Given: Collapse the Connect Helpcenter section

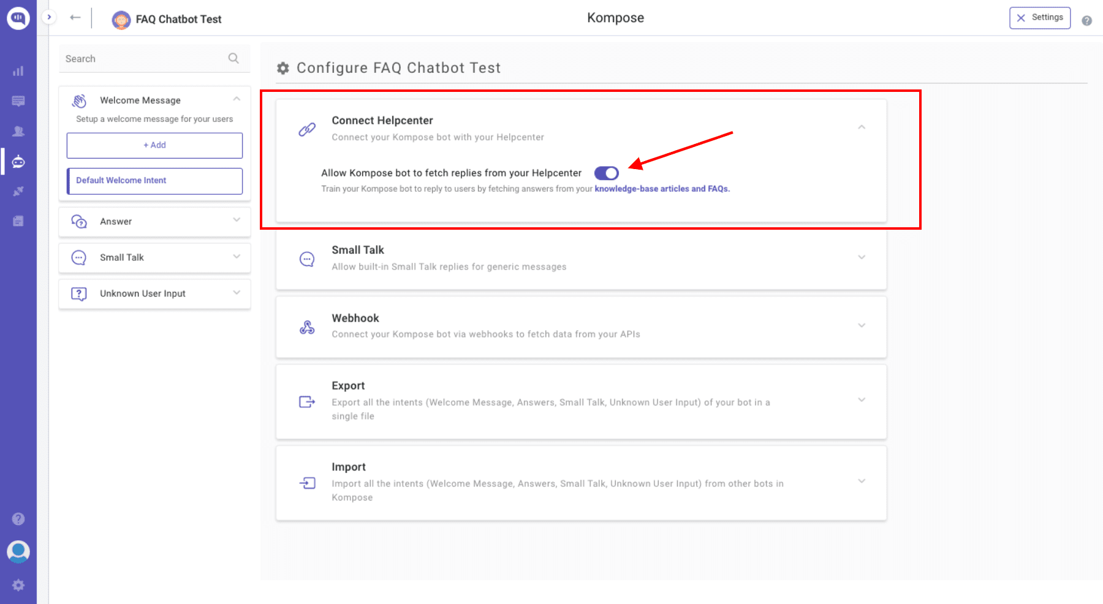Looking at the screenshot, I should 862,127.
